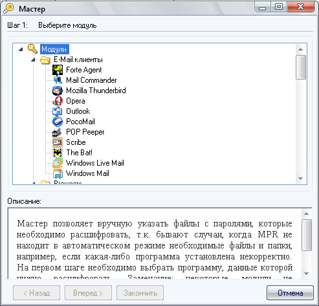Select the PocoMail module label
The image size is (319, 306).
click(x=80, y=122)
